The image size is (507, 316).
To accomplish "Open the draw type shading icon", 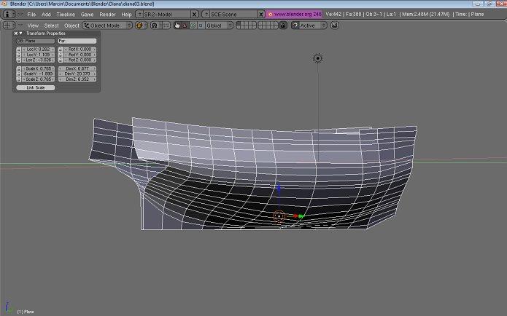I will tap(141, 25).
